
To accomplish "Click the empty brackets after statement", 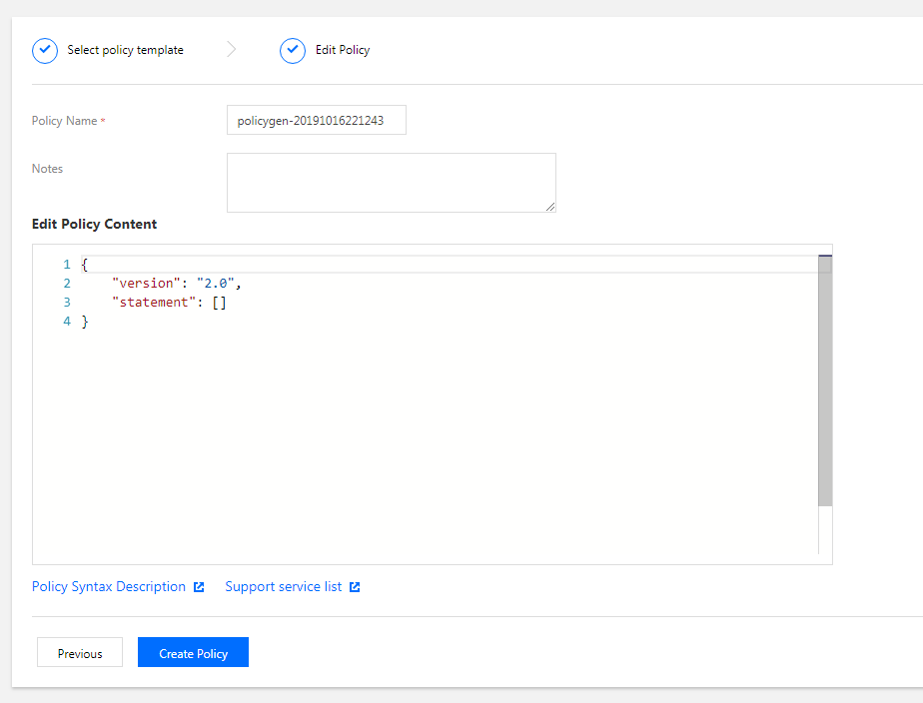I will (x=219, y=303).
